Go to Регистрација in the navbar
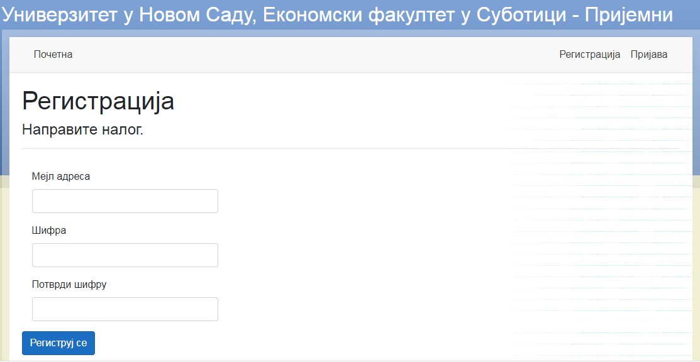The width and height of the screenshot is (700, 362). (x=590, y=55)
